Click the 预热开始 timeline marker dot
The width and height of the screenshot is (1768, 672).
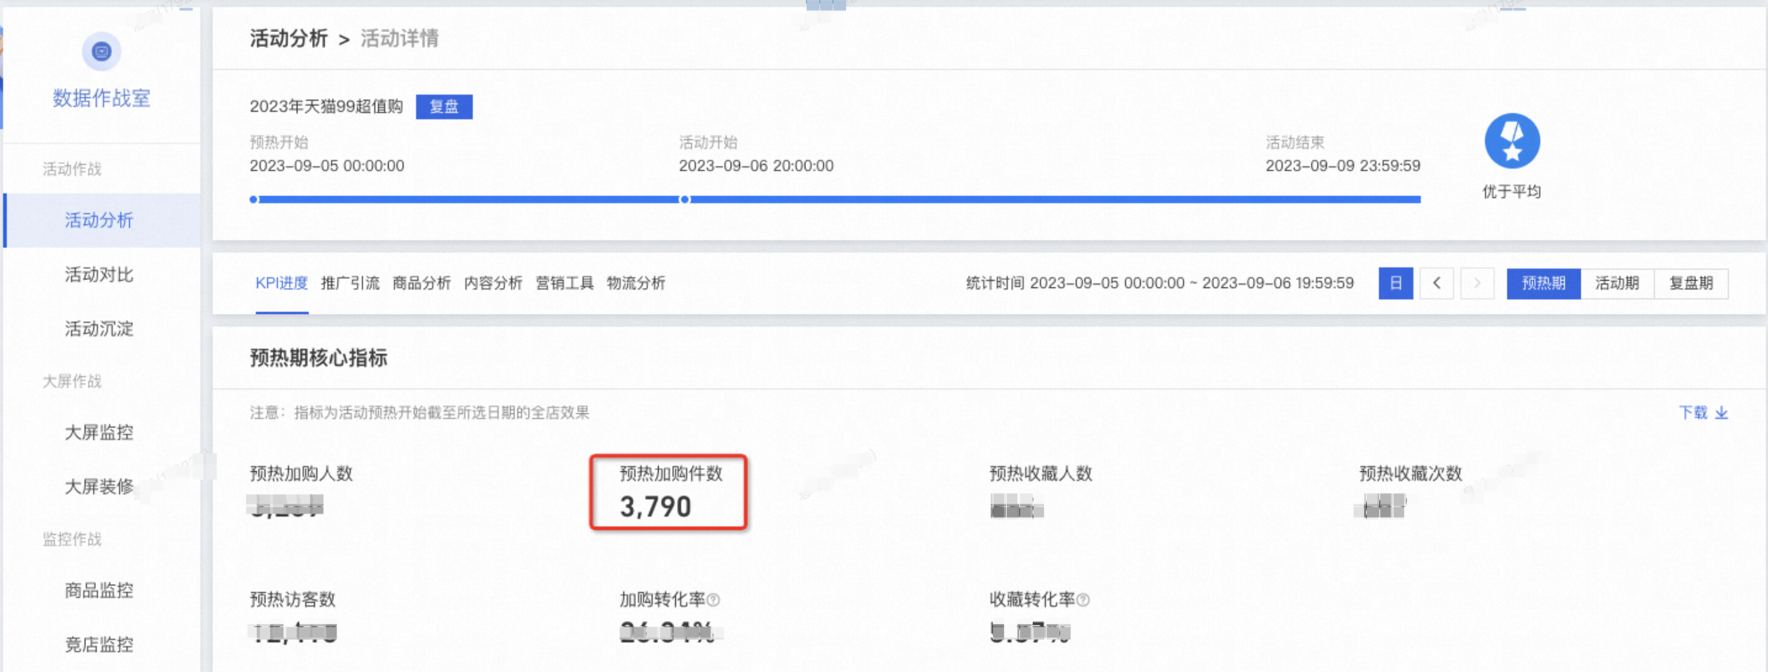pos(254,200)
